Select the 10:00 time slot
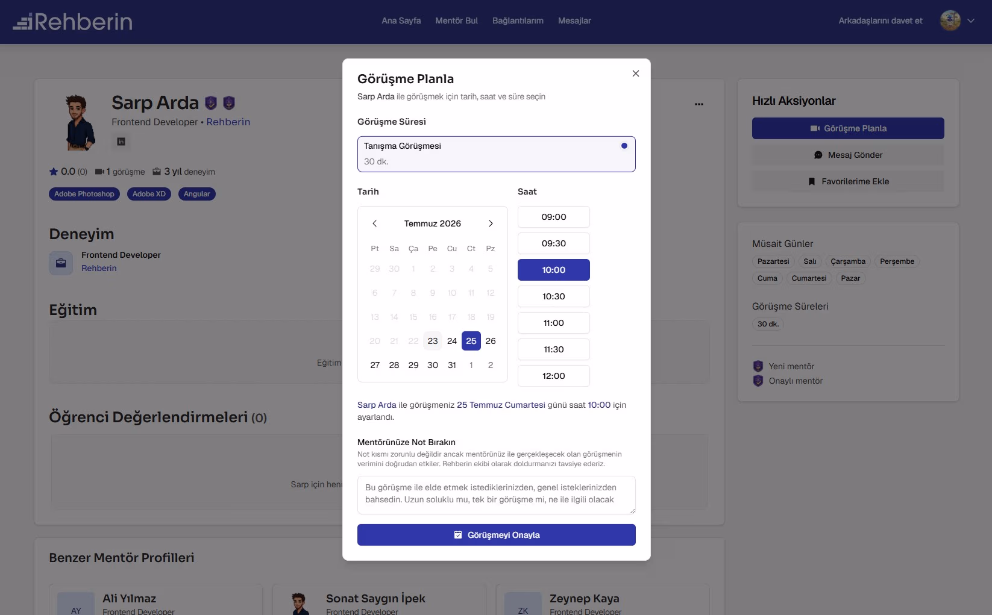 pyautogui.click(x=553, y=270)
